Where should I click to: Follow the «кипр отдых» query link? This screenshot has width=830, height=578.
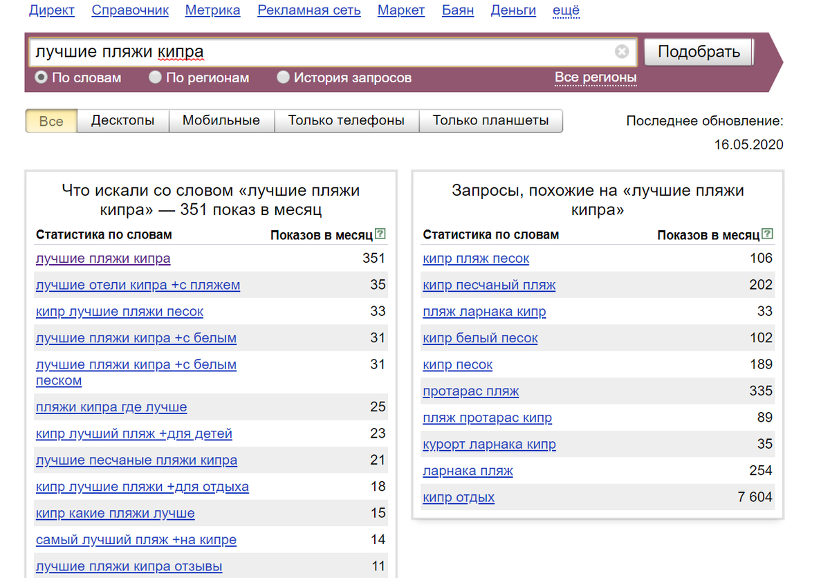click(x=458, y=497)
